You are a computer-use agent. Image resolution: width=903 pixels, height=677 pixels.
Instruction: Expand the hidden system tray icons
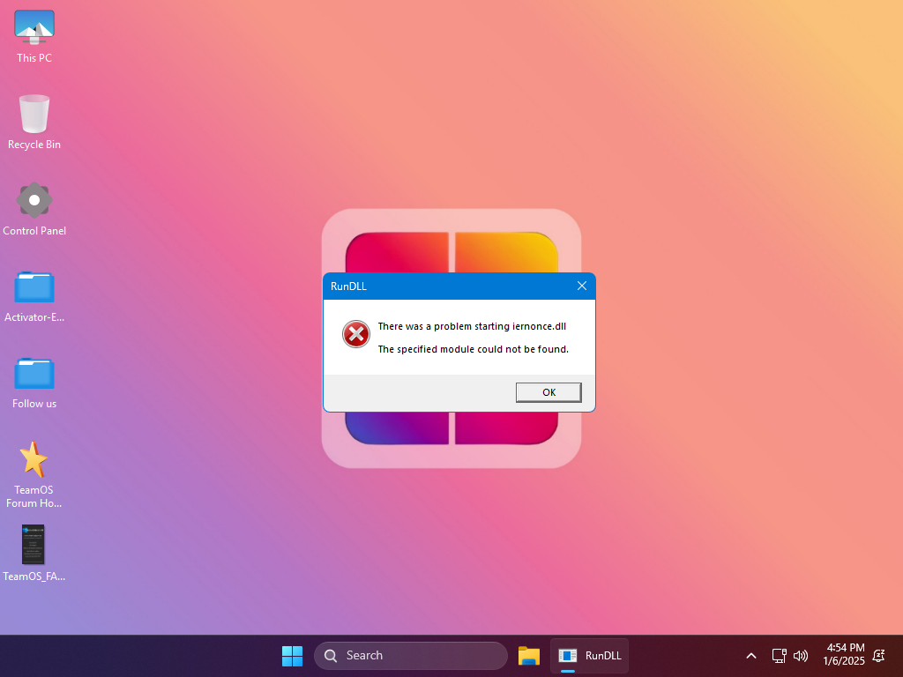[751, 656]
